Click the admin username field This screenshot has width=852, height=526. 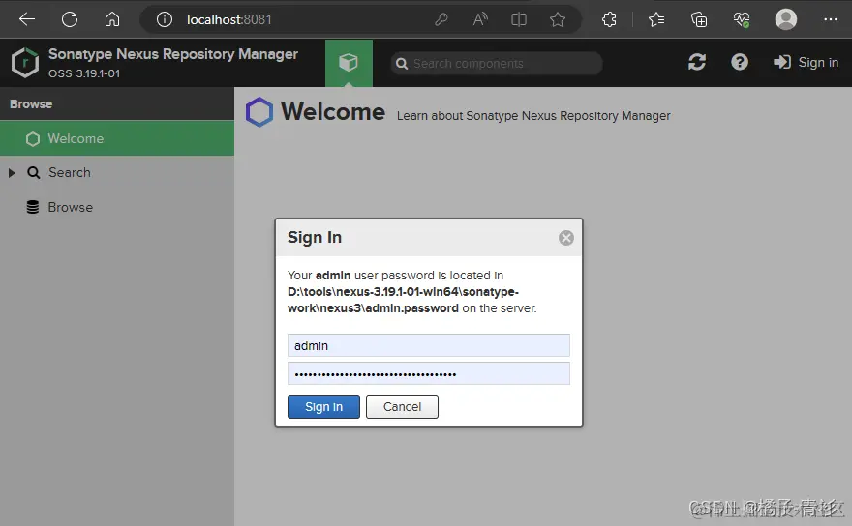[x=429, y=345]
